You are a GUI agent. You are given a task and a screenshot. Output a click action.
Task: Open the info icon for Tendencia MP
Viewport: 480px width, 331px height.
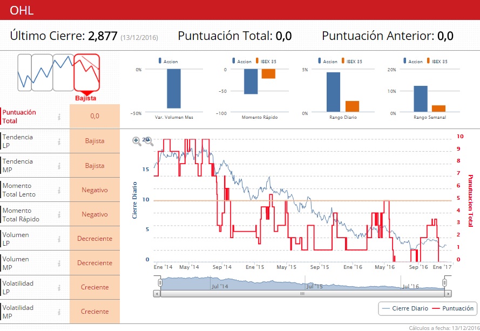(59, 166)
